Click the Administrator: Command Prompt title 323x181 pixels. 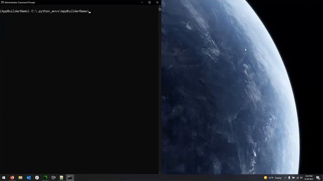20,3
